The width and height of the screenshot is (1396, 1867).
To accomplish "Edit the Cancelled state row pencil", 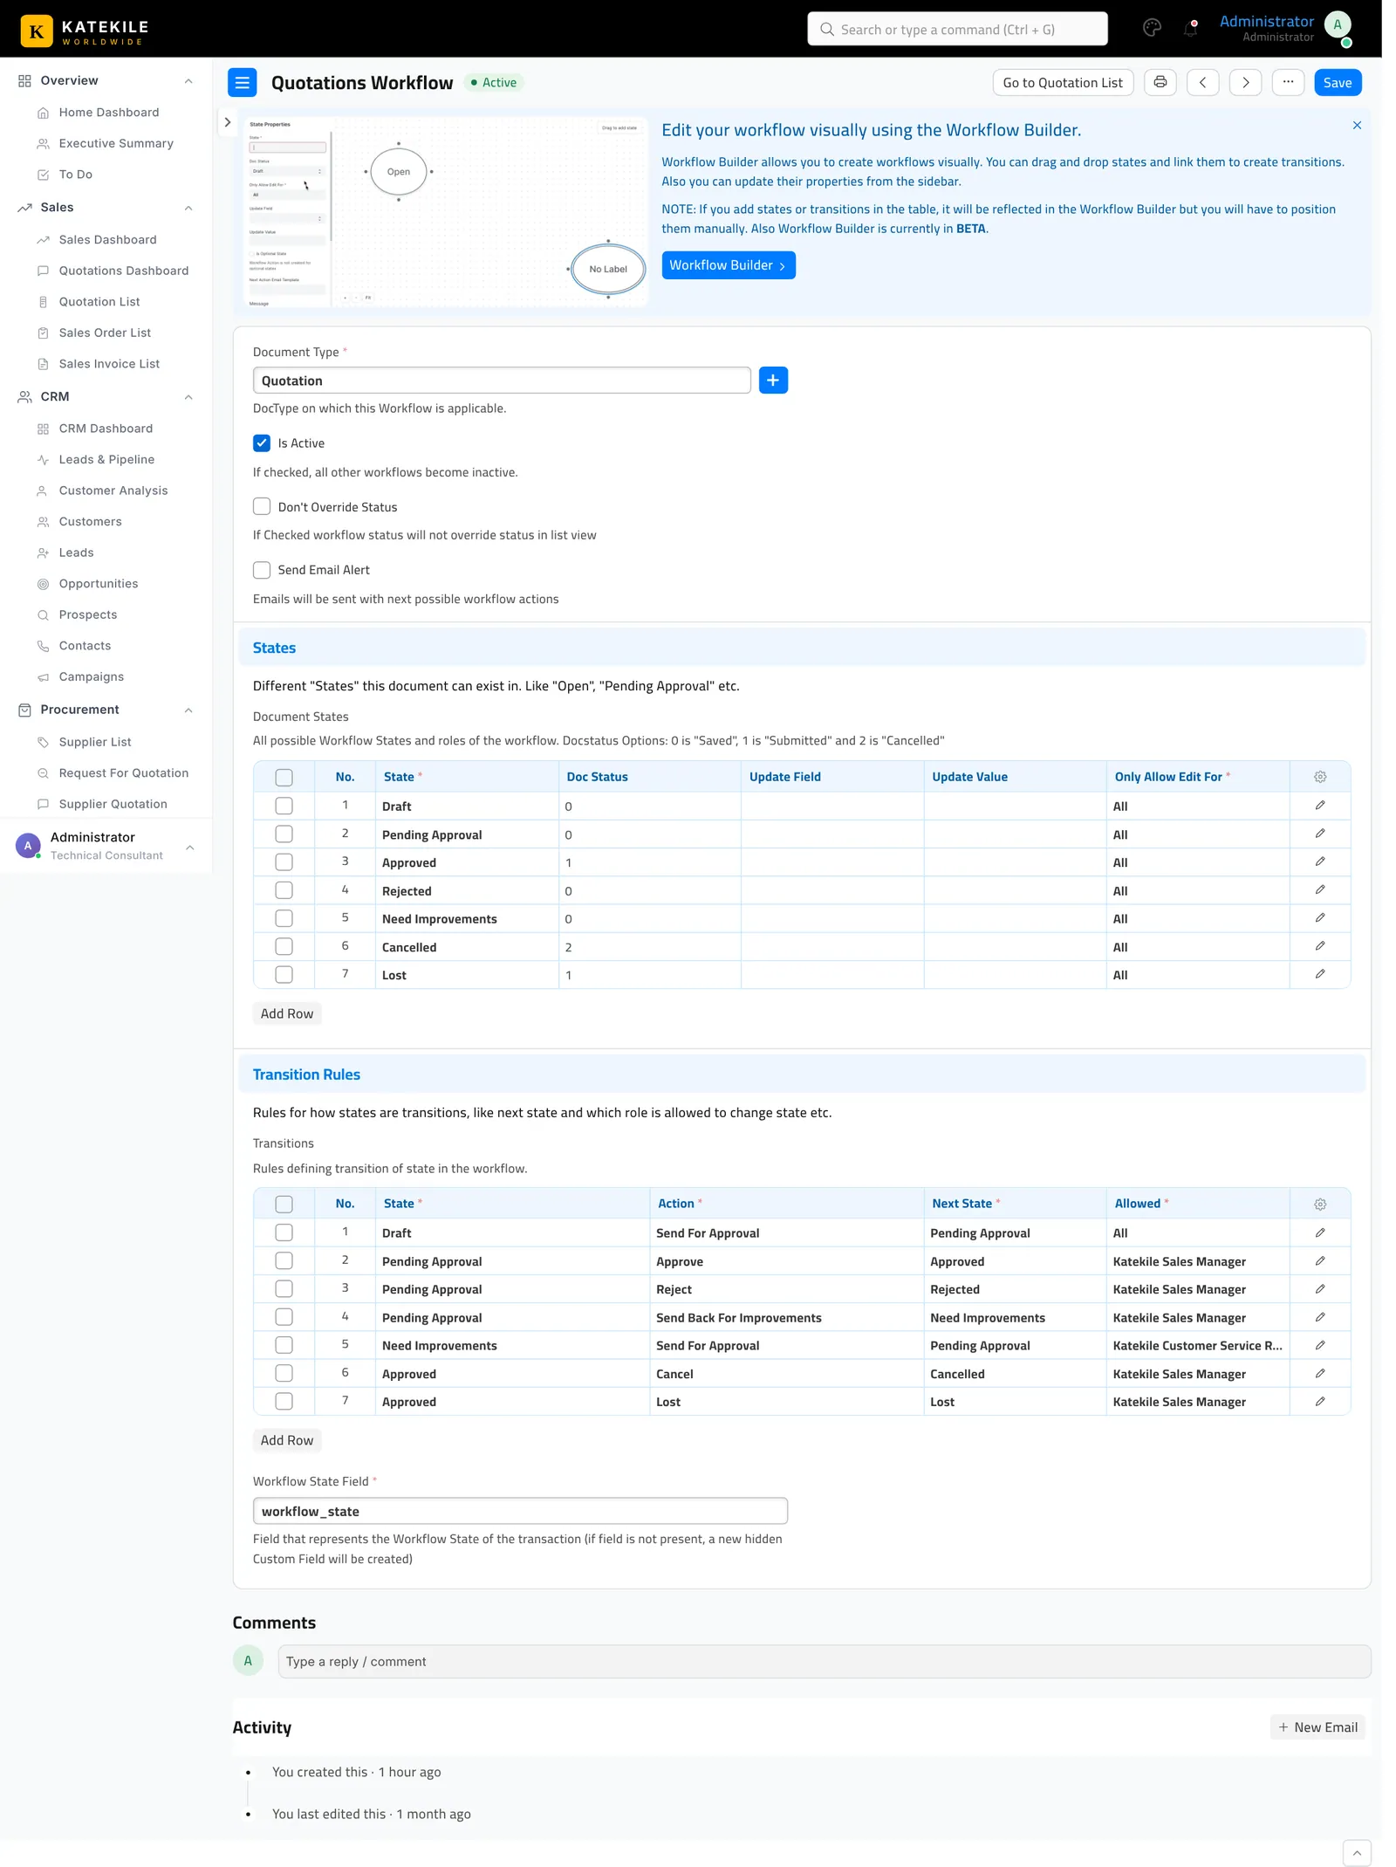I will pyautogui.click(x=1320, y=946).
